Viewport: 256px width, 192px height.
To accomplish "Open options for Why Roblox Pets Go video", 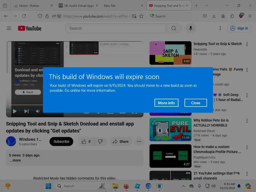I will (247, 121).
